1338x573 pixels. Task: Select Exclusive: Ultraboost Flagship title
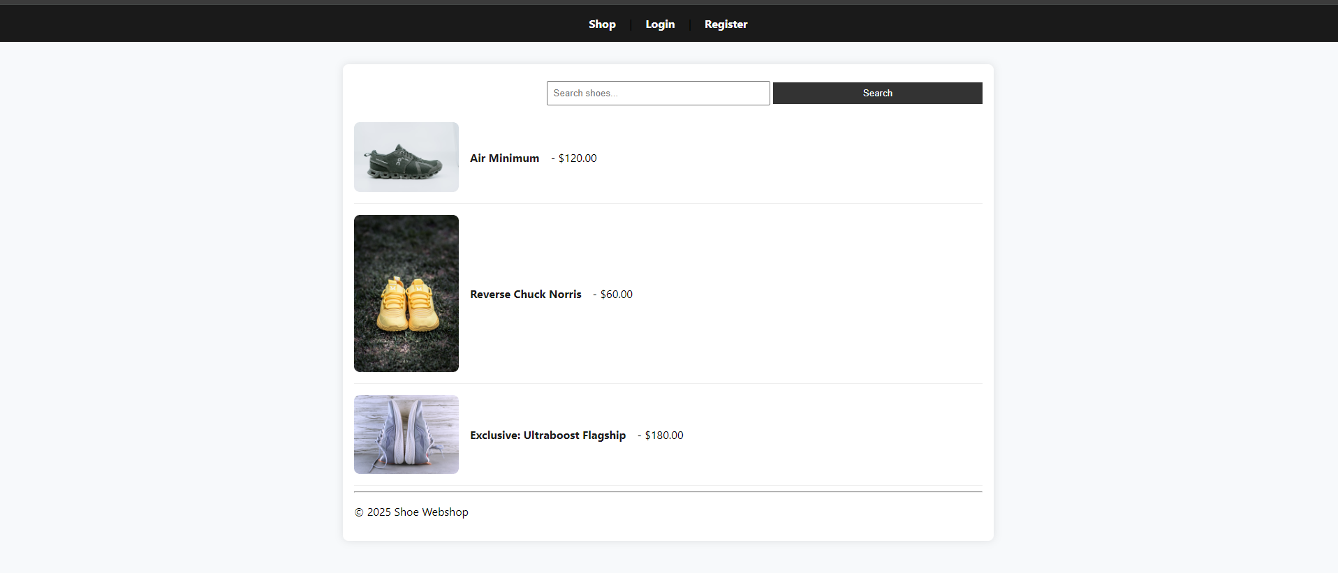click(x=547, y=436)
